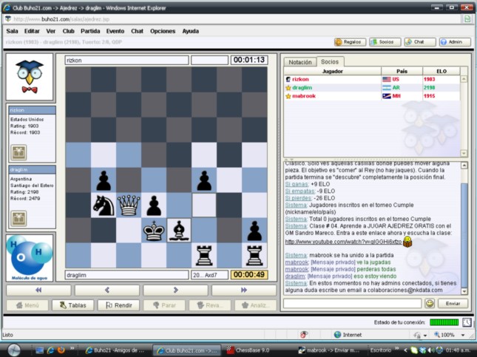
Task: Select the white bishop next to the king
Action: [178, 230]
